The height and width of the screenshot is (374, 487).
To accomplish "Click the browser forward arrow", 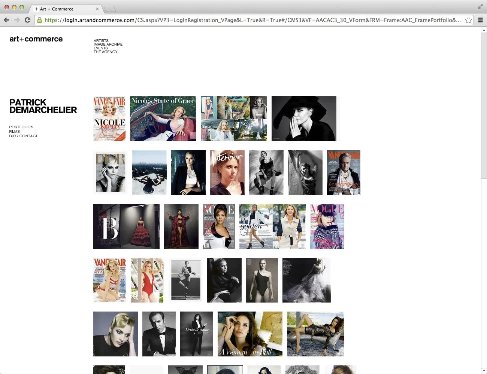I will point(17,20).
